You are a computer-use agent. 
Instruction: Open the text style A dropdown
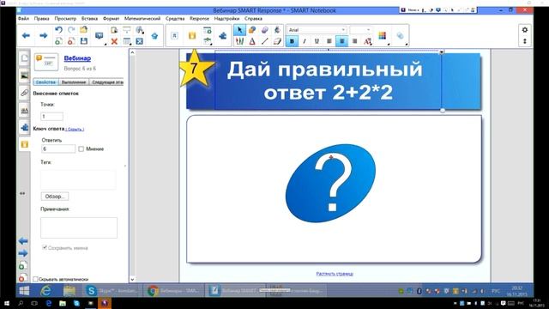pos(367,41)
